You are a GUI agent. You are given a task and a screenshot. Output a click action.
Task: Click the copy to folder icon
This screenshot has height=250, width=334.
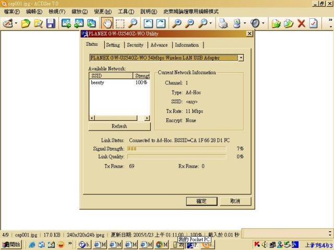point(276,23)
